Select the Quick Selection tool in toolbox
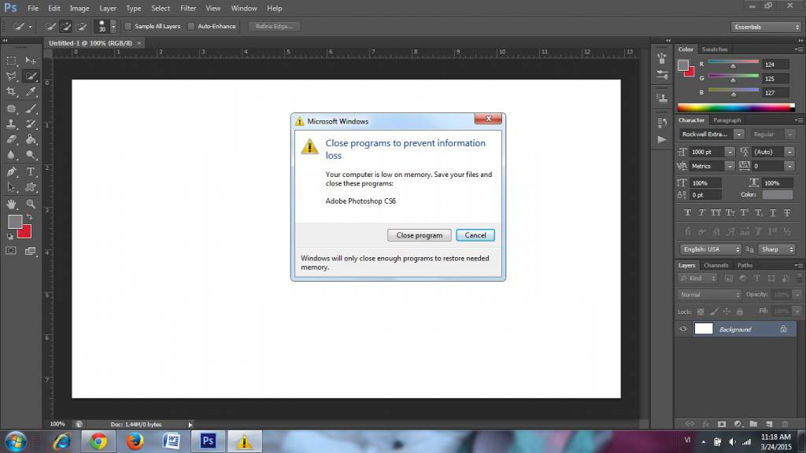806x453 pixels. point(31,76)
